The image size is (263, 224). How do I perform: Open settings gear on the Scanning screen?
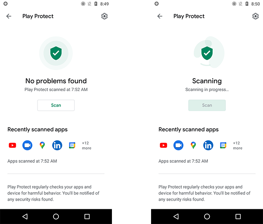(x=255, y=16)
